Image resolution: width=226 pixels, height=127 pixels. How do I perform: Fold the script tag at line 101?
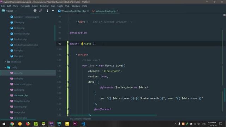[x=68, y=55]
